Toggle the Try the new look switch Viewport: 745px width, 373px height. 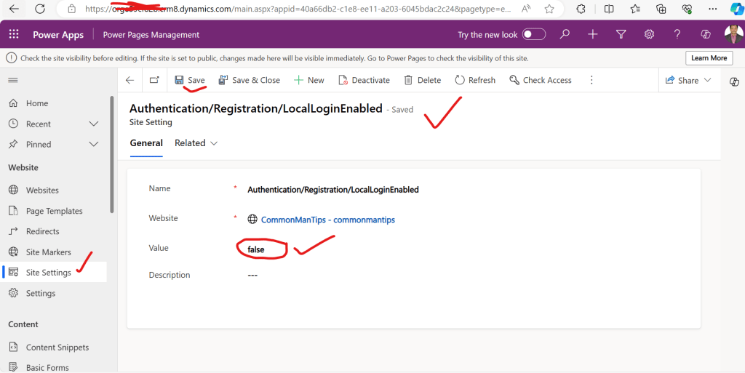pos(533,34)
